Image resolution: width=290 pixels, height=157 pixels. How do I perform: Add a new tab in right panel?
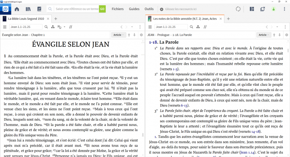(x=228, y=19)
